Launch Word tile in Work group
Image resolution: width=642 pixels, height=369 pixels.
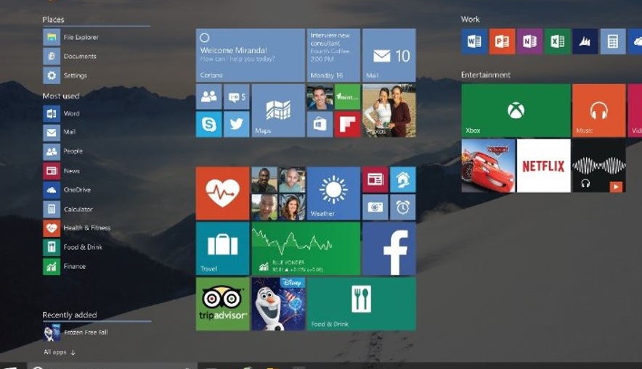click(474, 41)
